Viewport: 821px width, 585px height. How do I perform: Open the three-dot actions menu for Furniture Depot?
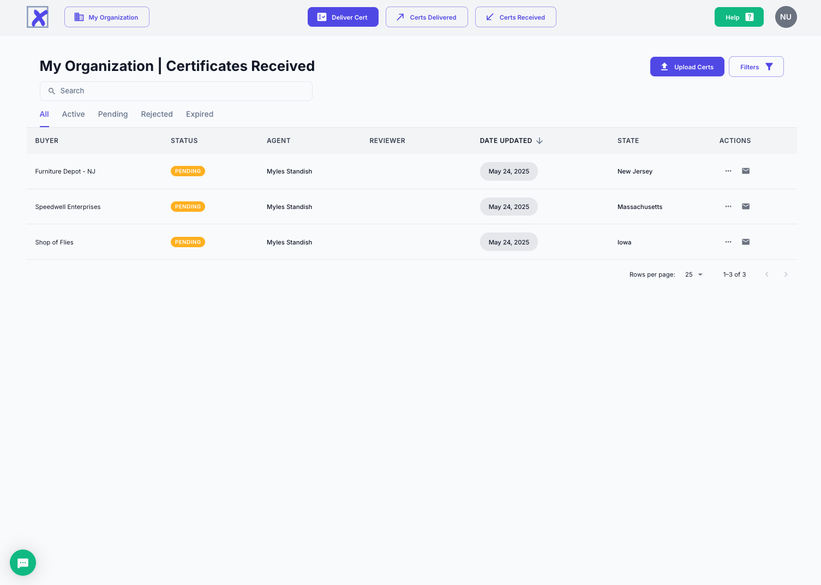pyautogui.click(x=728, y=171)
